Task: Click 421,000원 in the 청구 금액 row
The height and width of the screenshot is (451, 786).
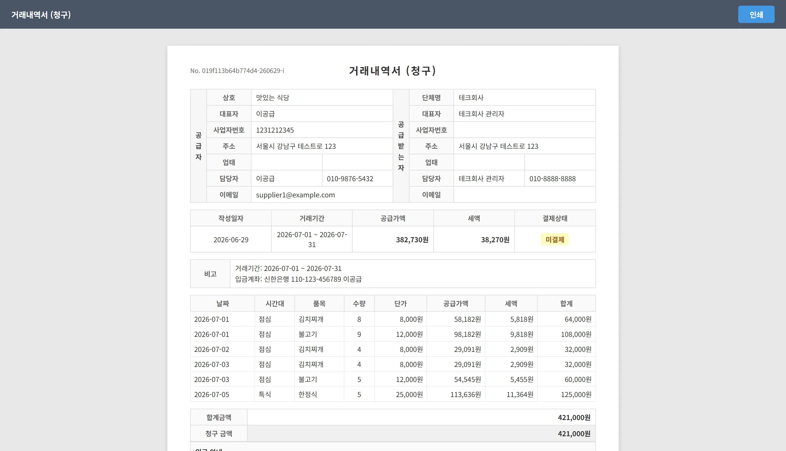Action: coord(574,434)
